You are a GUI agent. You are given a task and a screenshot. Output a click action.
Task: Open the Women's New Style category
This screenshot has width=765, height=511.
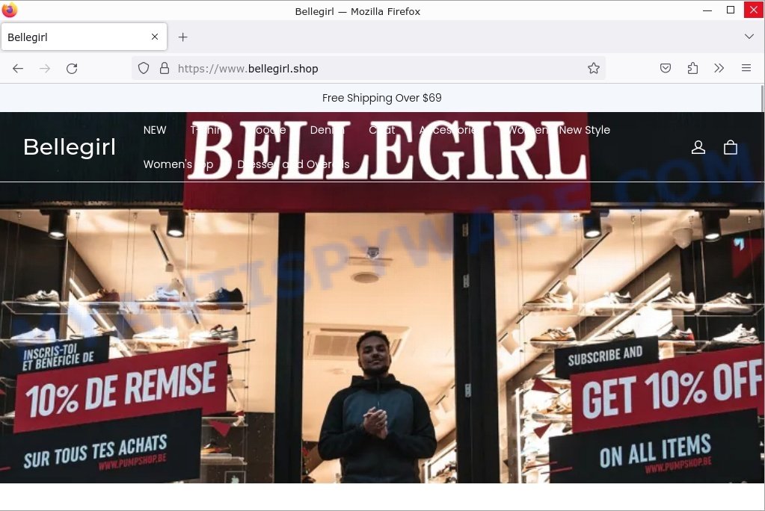click(559, 130)
